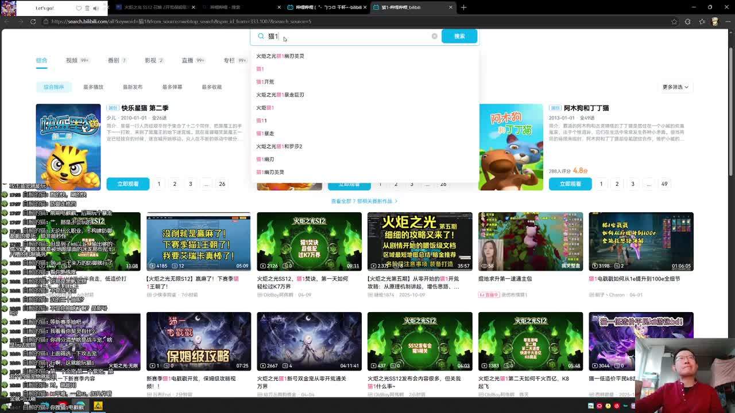This screenshot has width=735, height=413.
Task: Select the 综合排序 sort option
Action: (54, 87)
